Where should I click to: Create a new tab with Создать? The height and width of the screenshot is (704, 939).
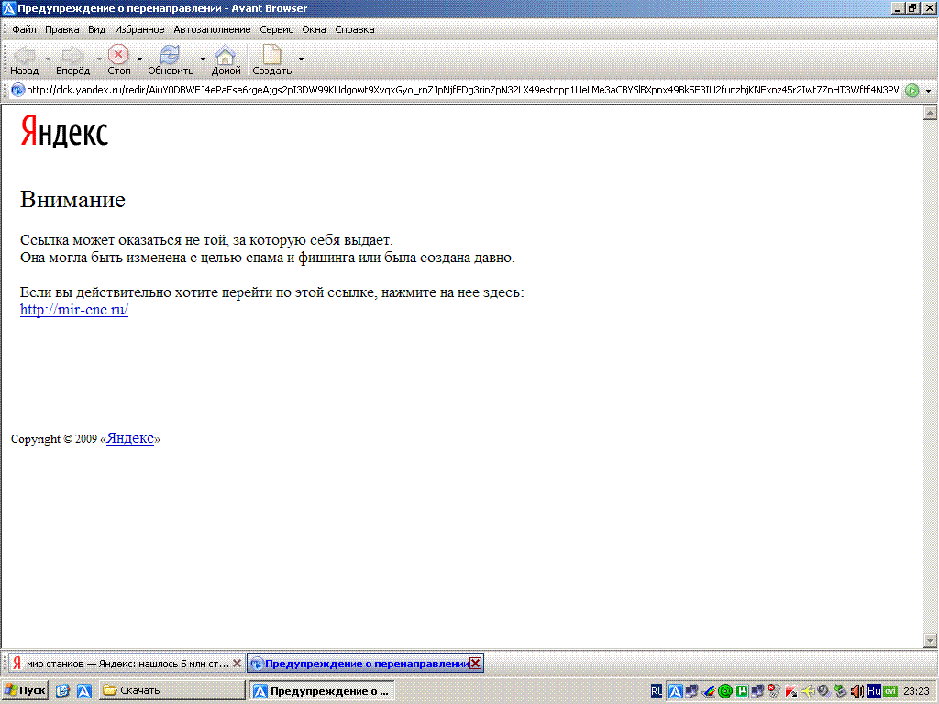[x=271, y=60]
